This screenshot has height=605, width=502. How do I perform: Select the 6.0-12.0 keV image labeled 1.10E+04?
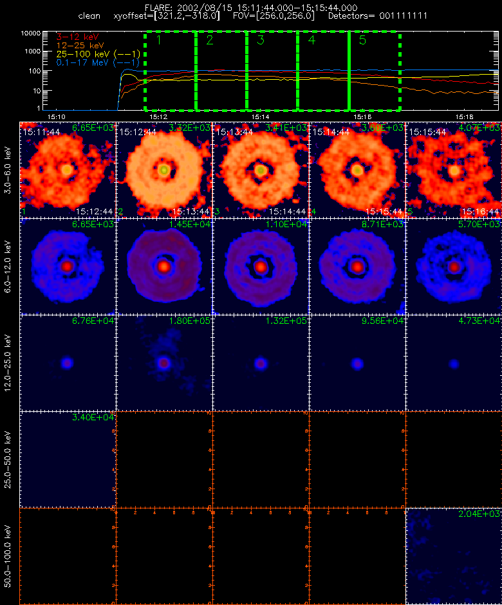(x=261, y=266)
